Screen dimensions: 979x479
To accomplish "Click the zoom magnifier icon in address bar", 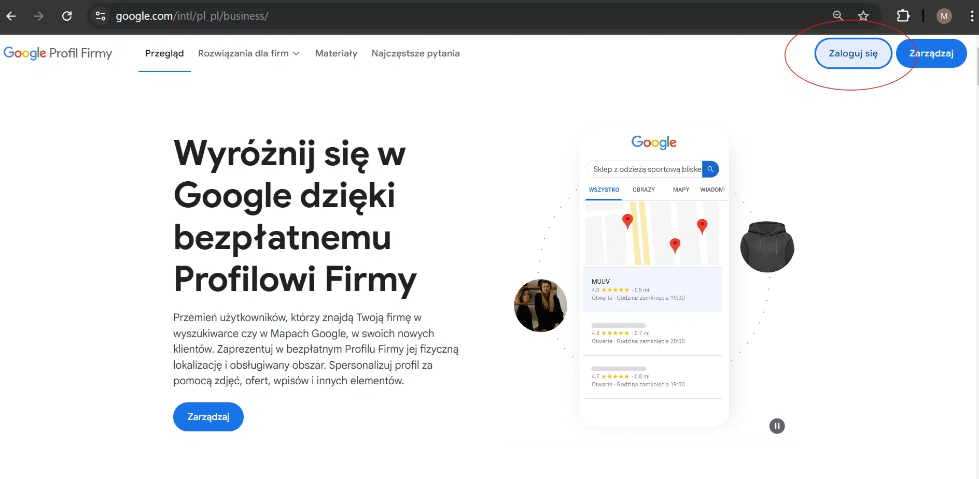I will (838, 16).
